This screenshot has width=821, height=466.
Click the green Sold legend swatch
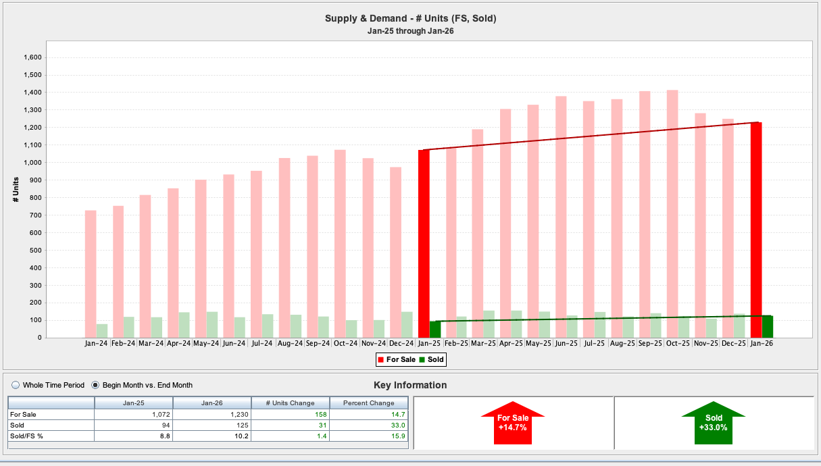pos(422,360)
